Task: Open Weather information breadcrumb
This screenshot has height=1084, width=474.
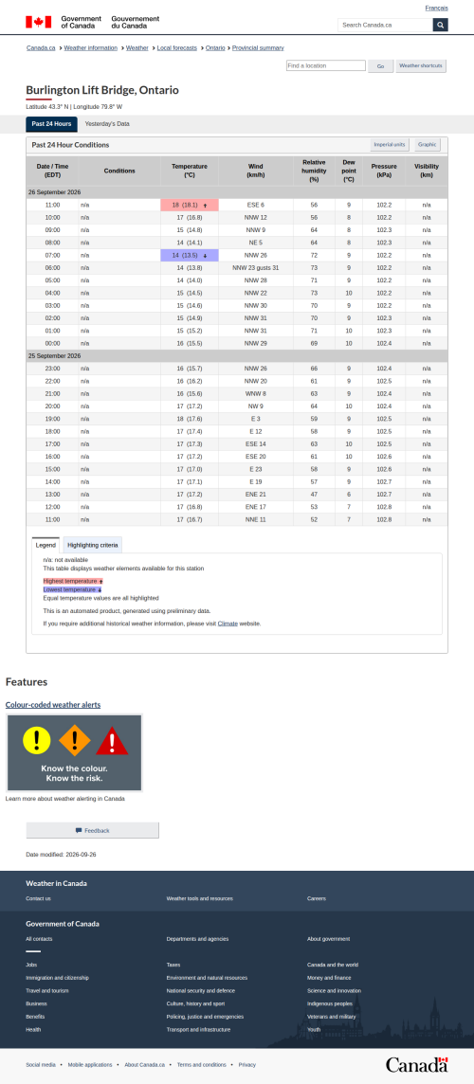Action: [x=91, y=47]
